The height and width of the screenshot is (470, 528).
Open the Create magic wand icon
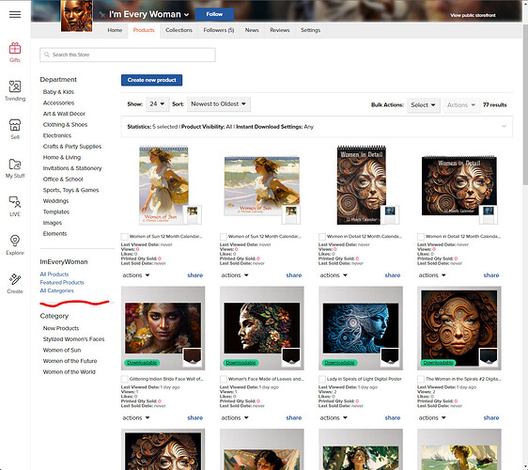[15, 279]
